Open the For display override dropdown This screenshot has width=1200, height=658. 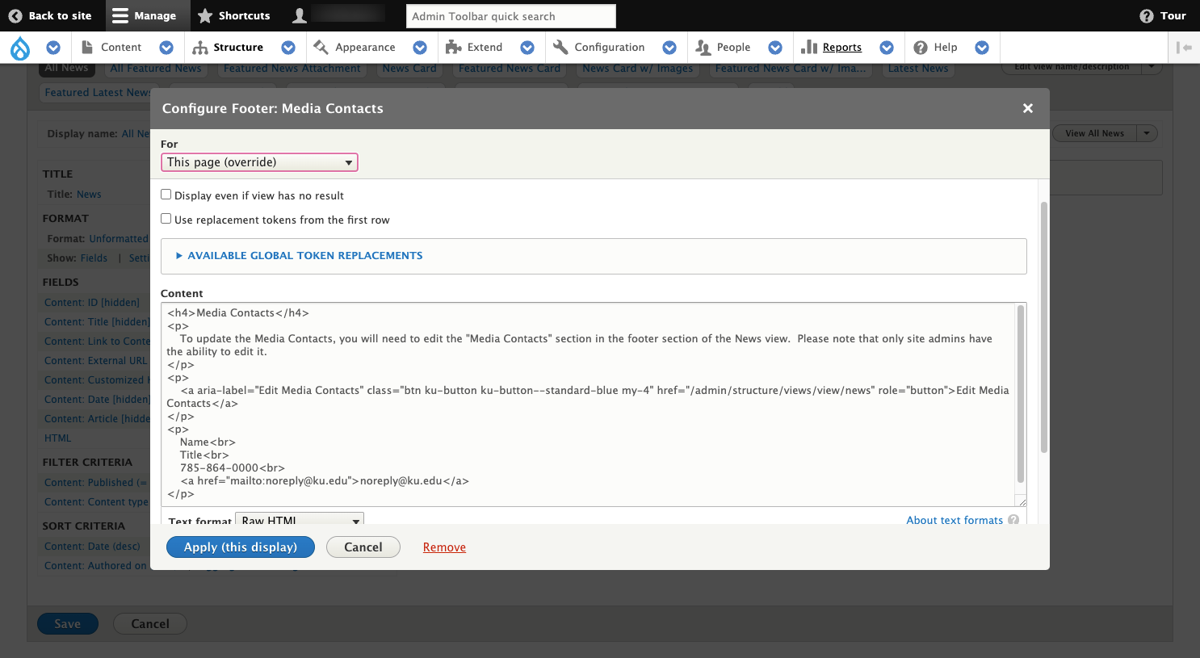click(x=259, y=162)
